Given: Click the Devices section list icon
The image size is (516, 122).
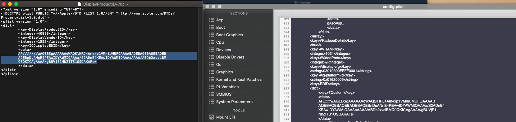Looking at the screenshot, I should pos(212,50).
